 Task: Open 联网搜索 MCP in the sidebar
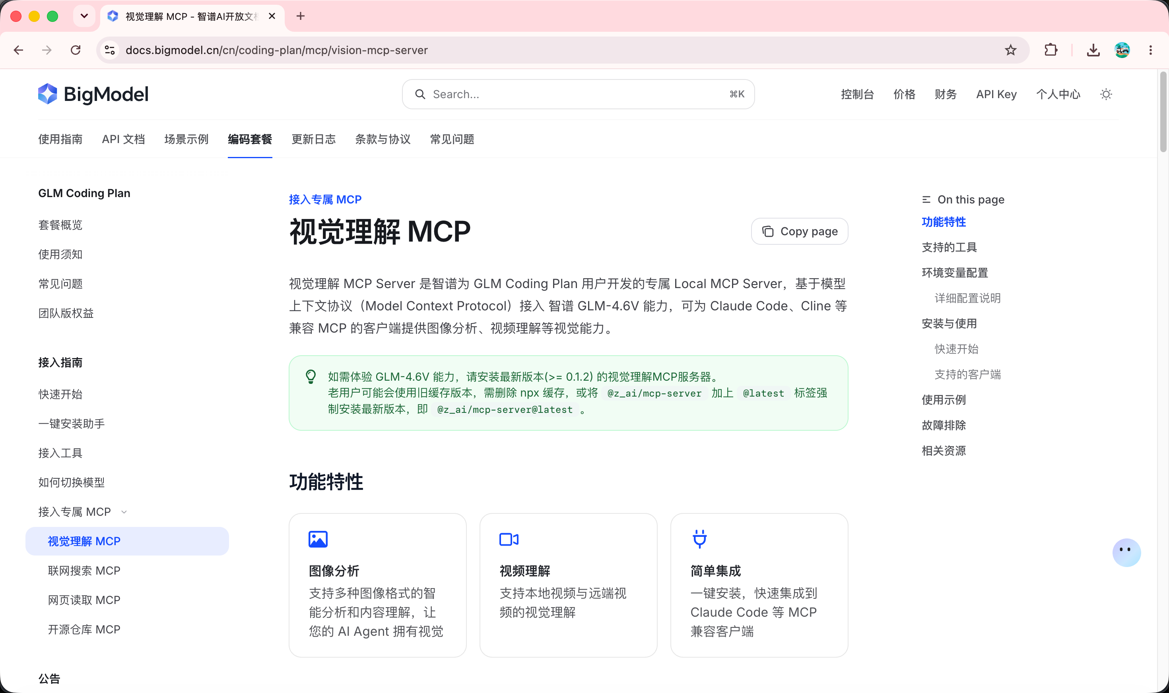[84, 571]
